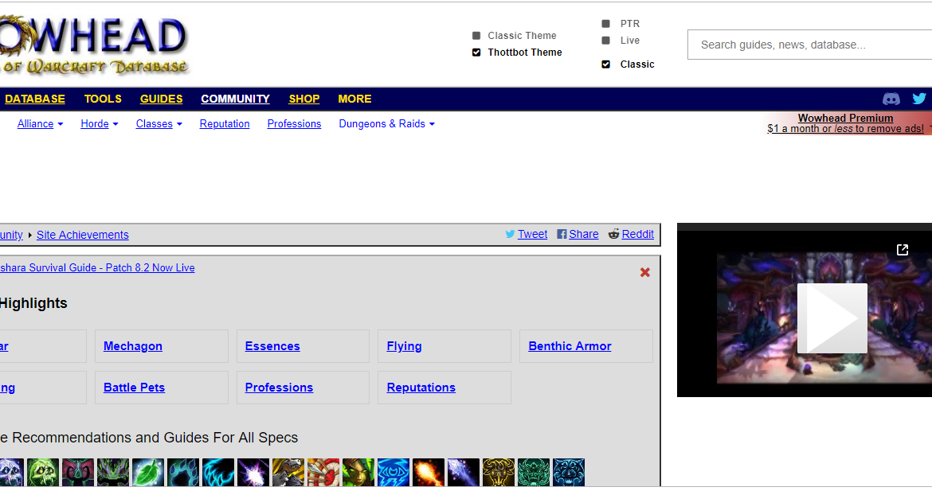Toggle the Thottbot Theme checkbox
The width and height of the screenshot is (932, 491).
click(476, 53)
